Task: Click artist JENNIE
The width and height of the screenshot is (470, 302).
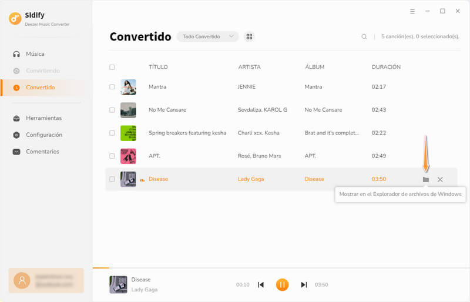Action: click(247, 87)
